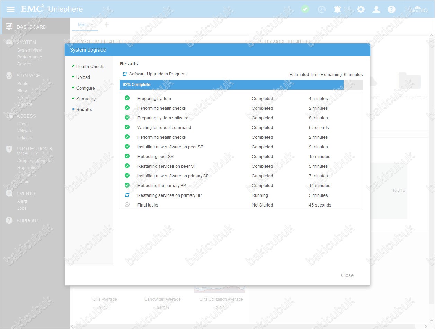
Task: Click the Events sidebar icon
Action: point(9,193)
